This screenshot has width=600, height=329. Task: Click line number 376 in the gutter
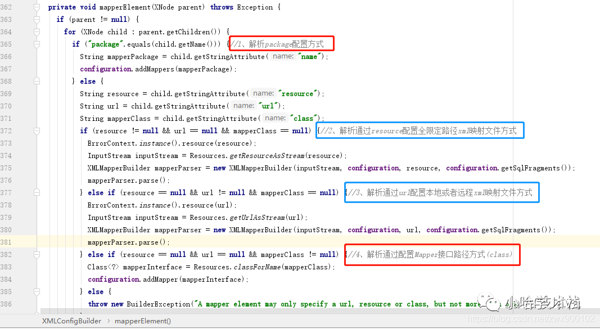pyautogui.click(x=6, y=180)
